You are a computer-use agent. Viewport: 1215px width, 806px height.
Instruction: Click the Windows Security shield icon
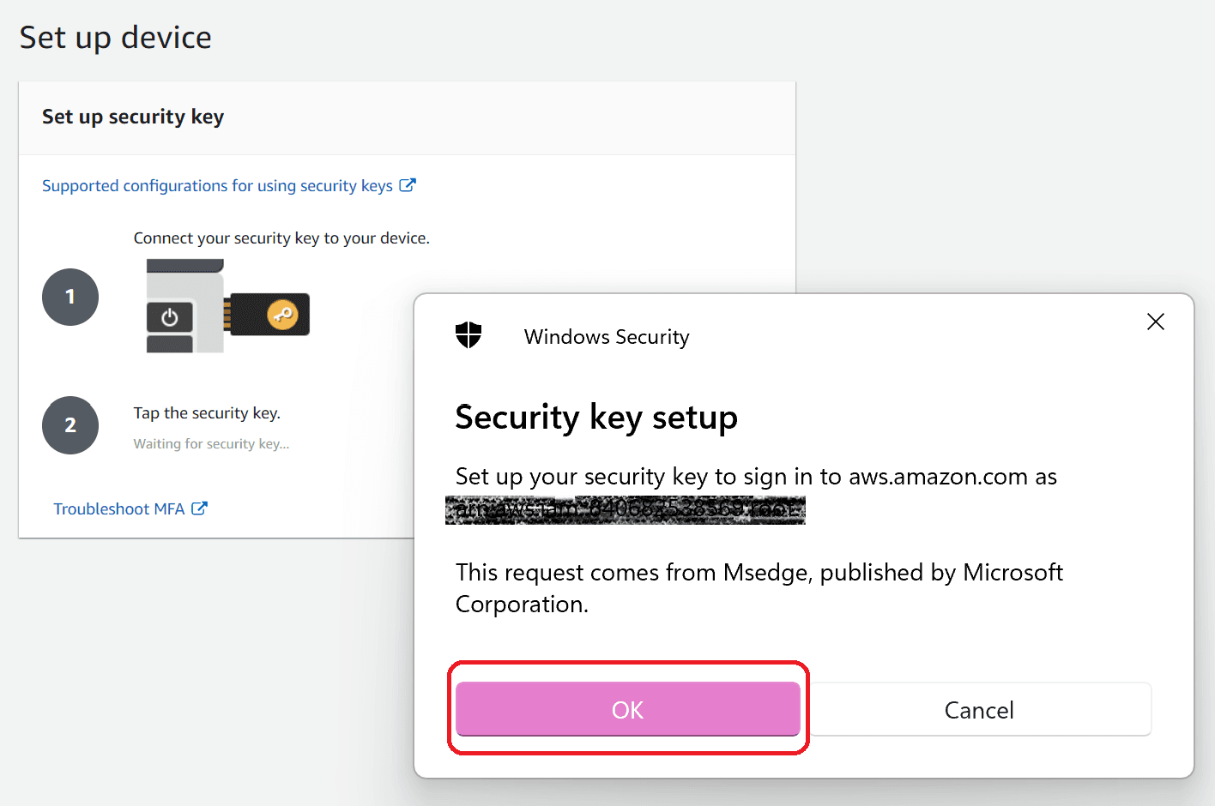click(468, 335)
